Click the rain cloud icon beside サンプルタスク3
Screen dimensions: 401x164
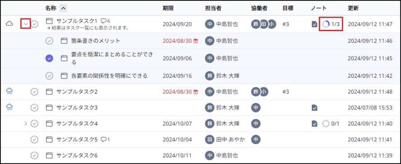[10, 106]
